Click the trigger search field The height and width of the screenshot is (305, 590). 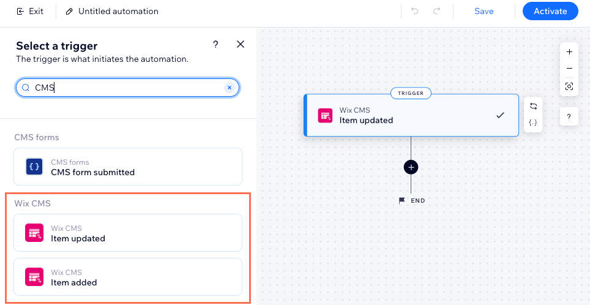[x=127, y=88]
